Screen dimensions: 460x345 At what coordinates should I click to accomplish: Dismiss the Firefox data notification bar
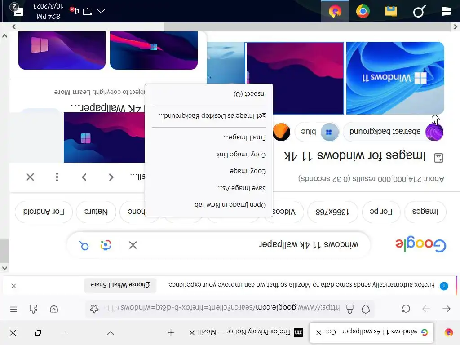point(13,286)
